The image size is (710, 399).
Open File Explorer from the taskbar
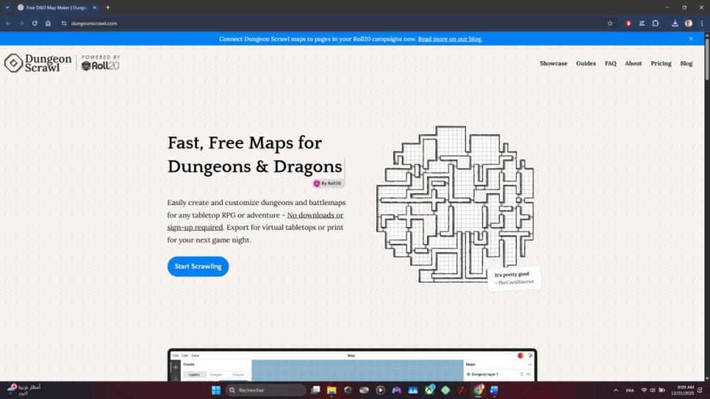[331, 390]
